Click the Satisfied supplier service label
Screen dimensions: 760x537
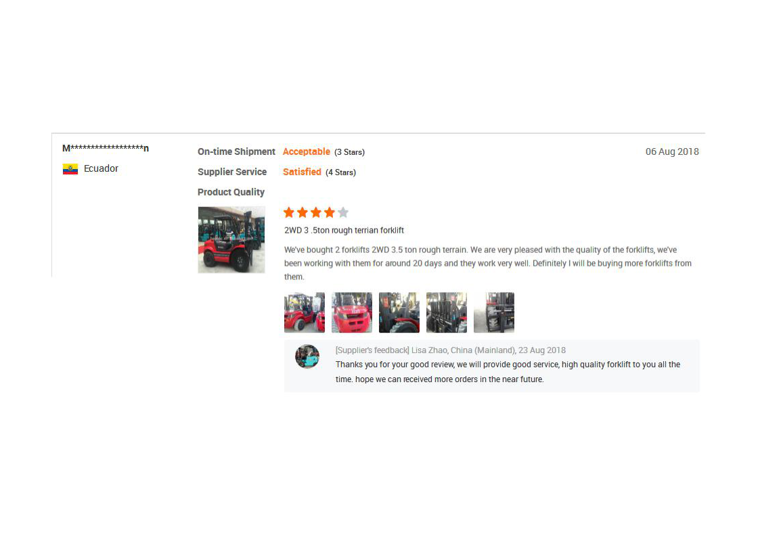(x=302, y=172)
